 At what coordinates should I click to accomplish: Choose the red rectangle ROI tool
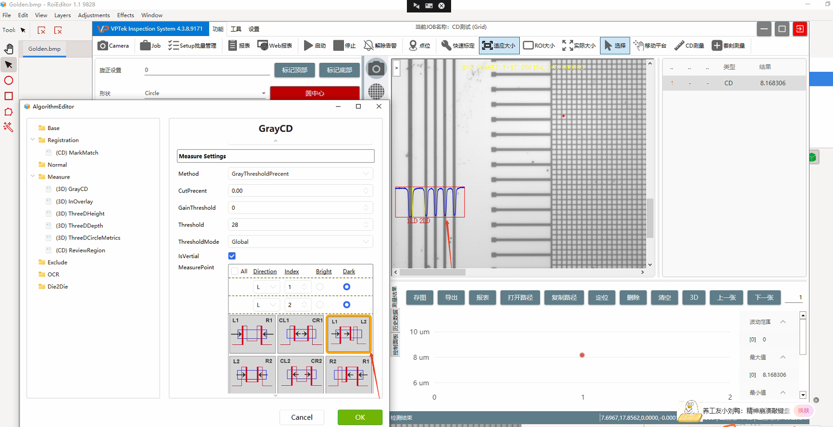click(9, 96)
